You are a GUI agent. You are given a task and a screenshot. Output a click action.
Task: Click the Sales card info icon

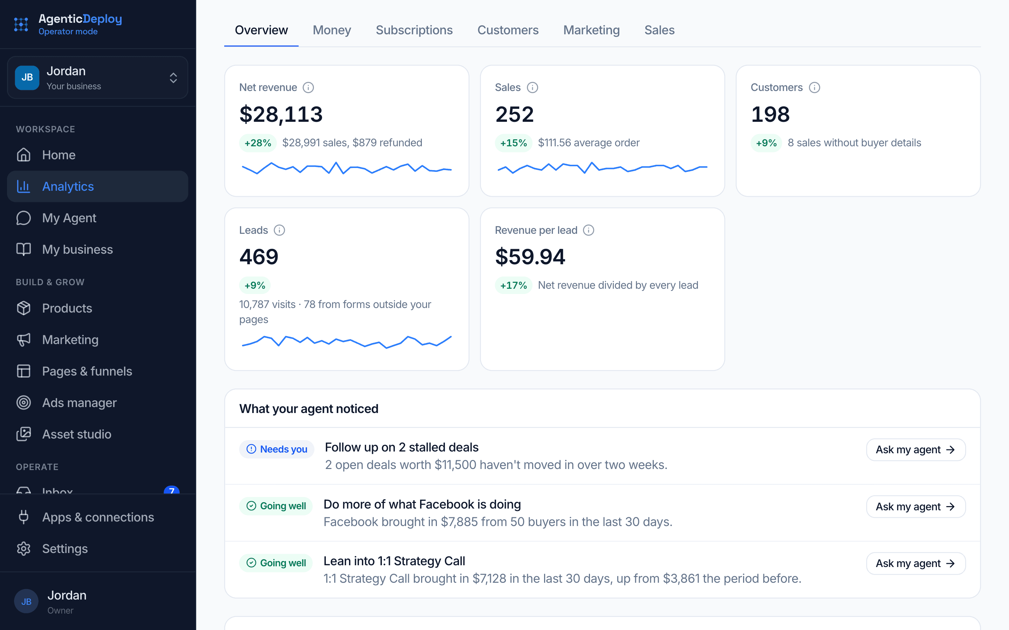pos(533,87)
